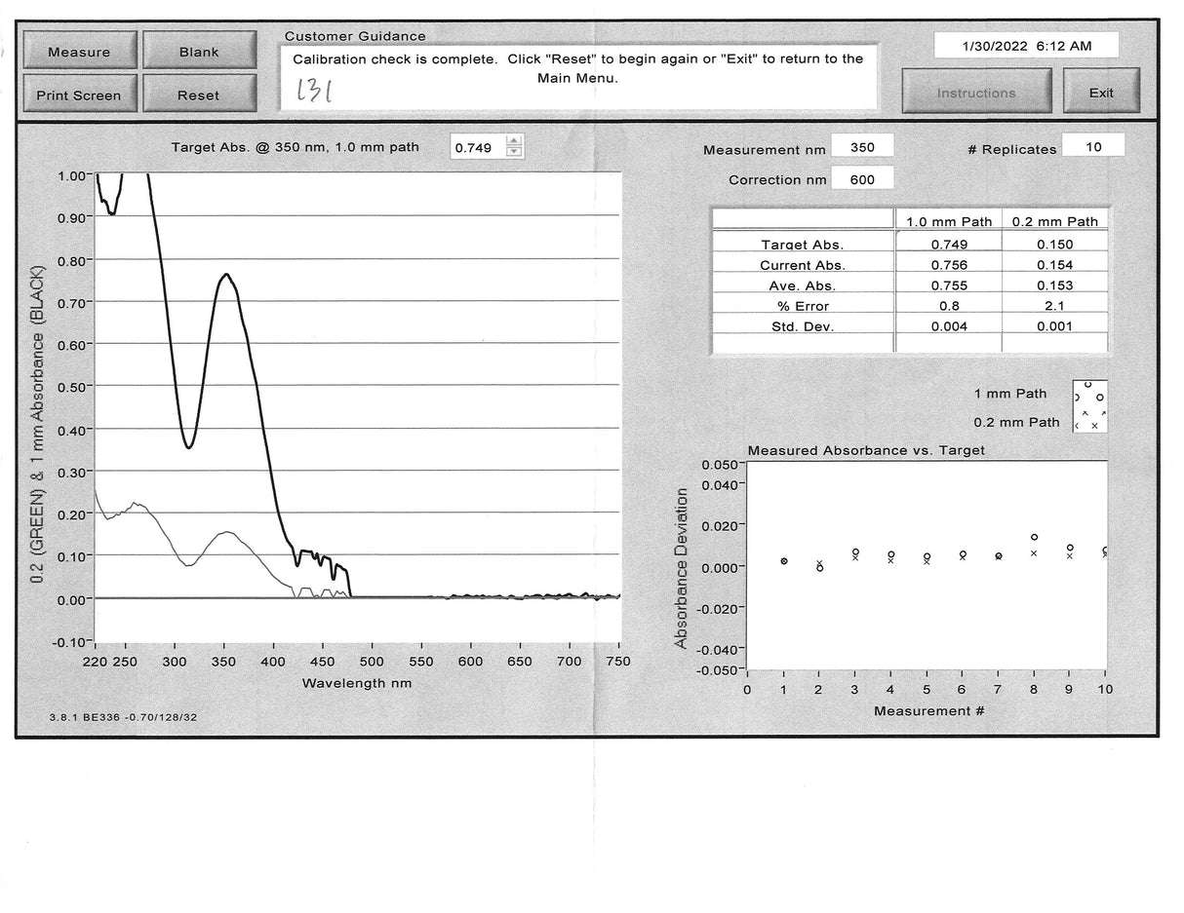
Task: Increment Target Abs using the up arrow
Action: (513, 141)
